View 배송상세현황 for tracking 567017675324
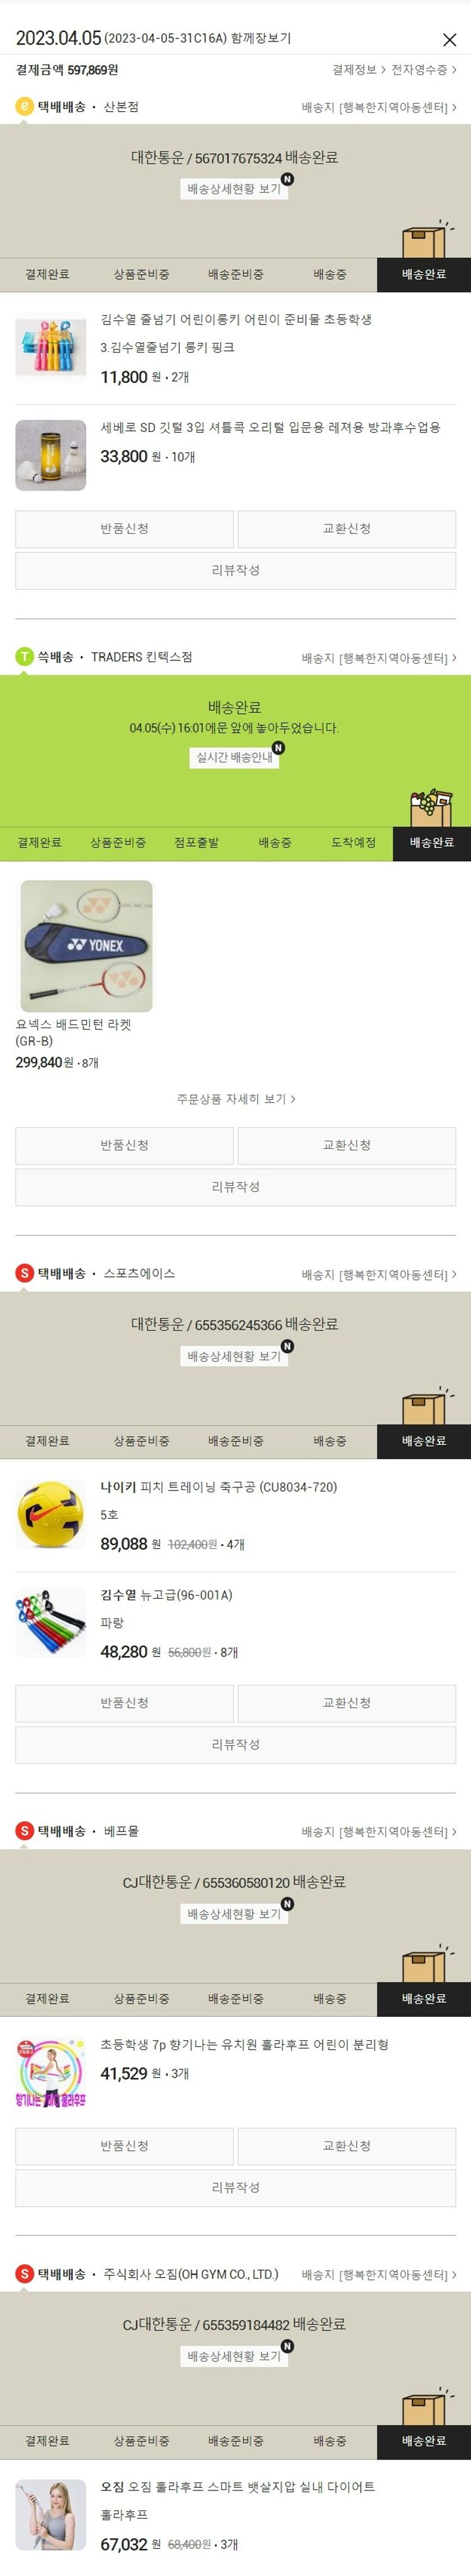 [234, 188]
